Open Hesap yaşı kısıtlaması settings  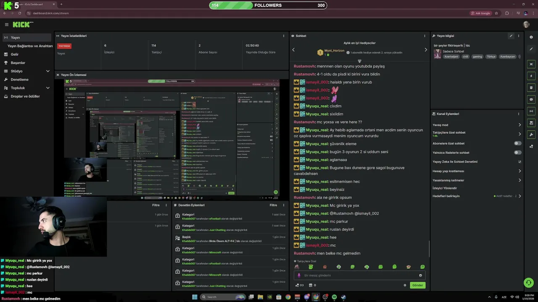(477, 171)
